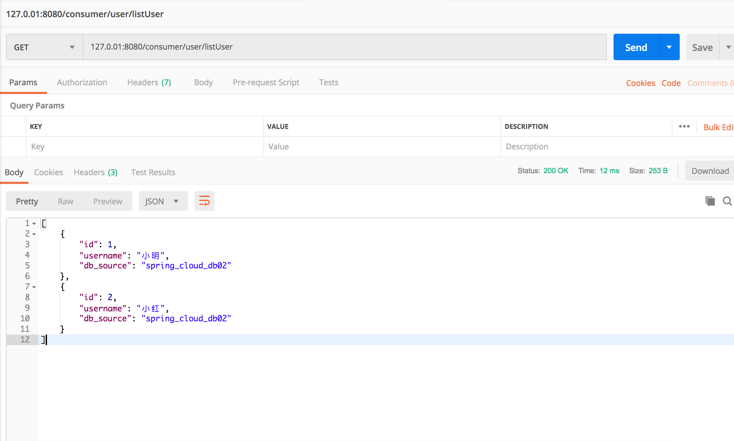Focus the request URL input field
734x441 pixels.
pyautogui.click(x=345, y=47)
